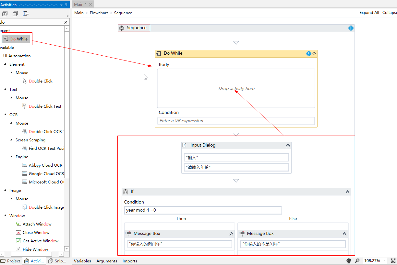Click the Expand All (plus) icon in Activities toolbar
Image resolution: width=397 pixels, height=265 pixels.
[5, 14]
